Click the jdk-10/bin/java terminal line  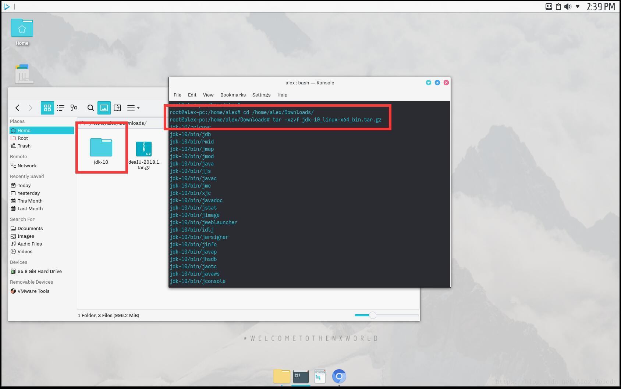192,164
